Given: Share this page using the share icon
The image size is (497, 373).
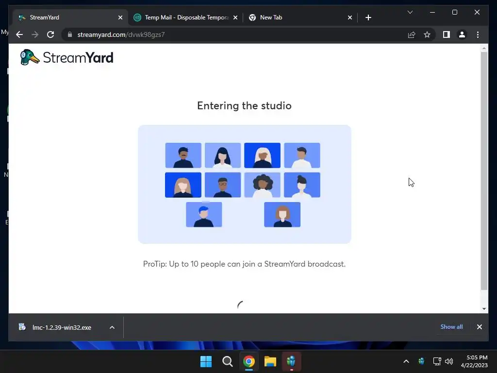Looking at the screenshot, I should [412, 34].
